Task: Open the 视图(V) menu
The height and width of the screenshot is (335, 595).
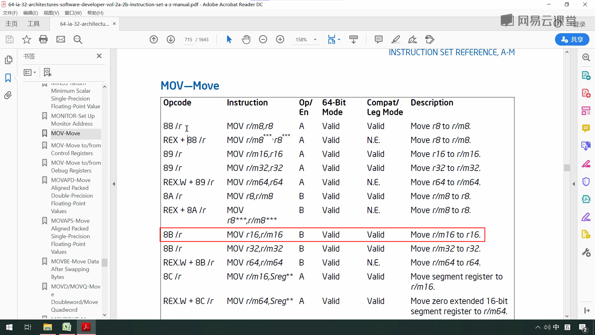Action: coord(51,13)
